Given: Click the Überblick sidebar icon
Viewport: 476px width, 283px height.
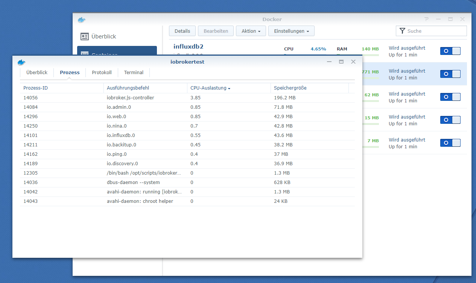Looking at the screenshot, I should click(85, 37).
